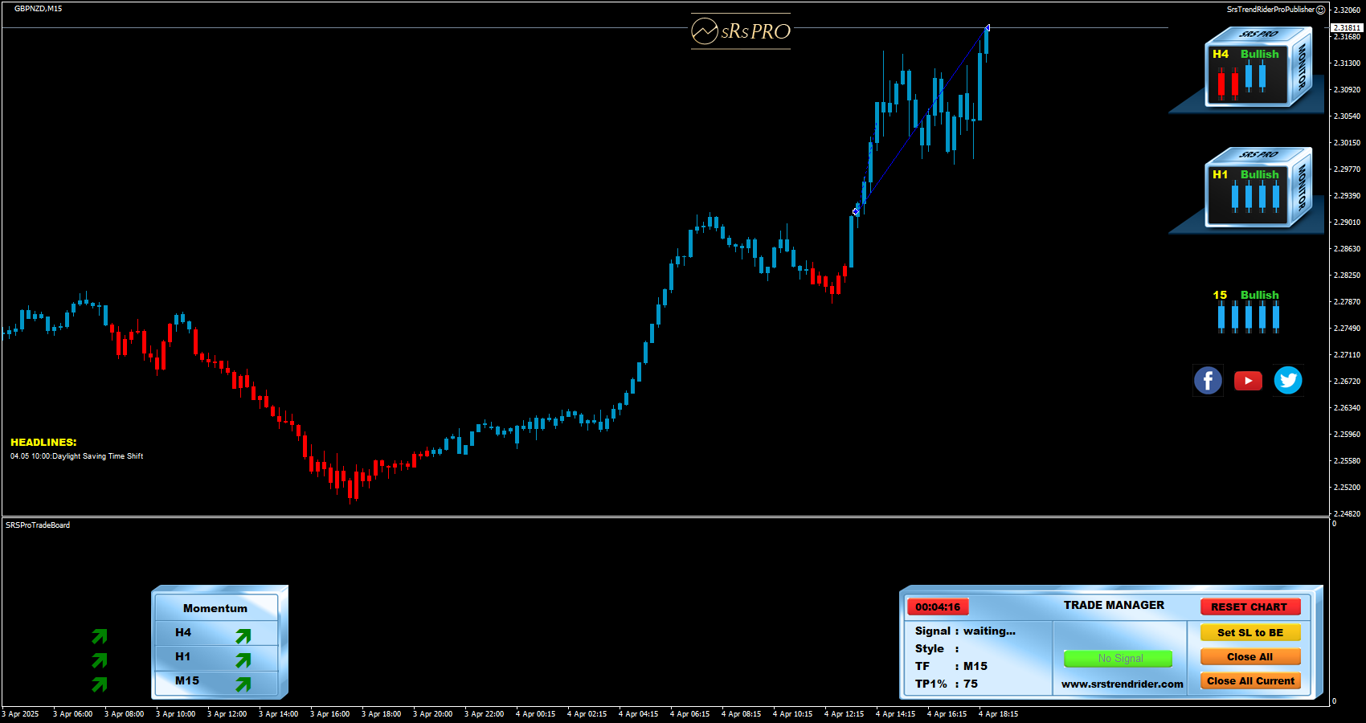Click the No Signal green indicator
This screenshot has width=1366, height=723.
1119,659
